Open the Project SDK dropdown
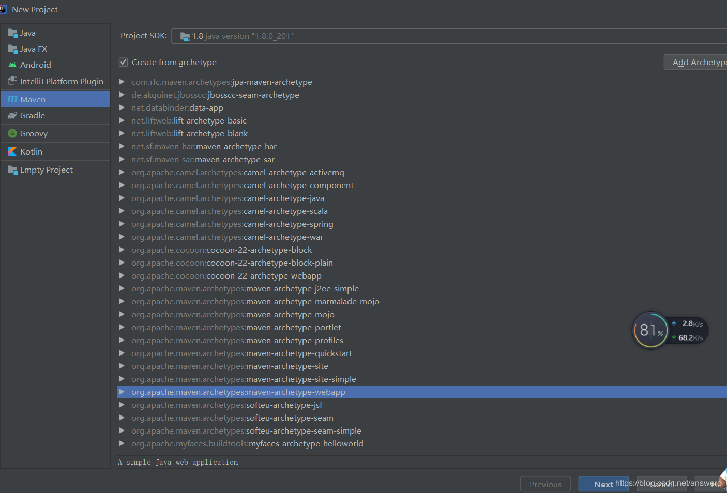The height and width of the screenshot is (493, 727). click(449, 36)
